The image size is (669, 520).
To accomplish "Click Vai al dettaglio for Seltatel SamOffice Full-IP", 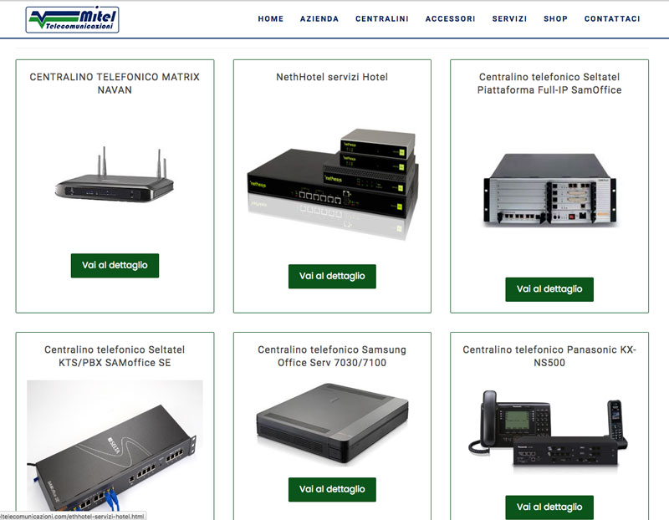I will (x=549, y=289).
